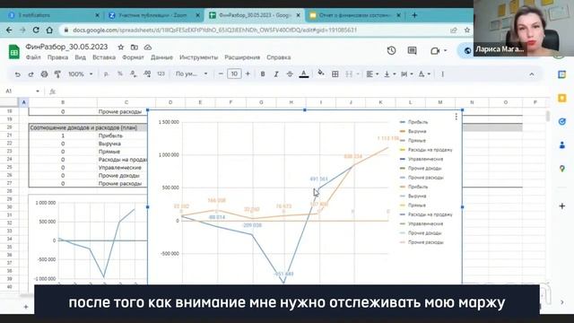Open Contacts in the side panel

[x=562, y=145]
